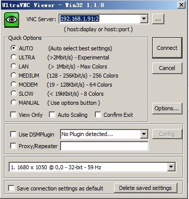The width and height of the screenshot is (189, 199).
Task: Click the VNC Server address field 192.168.1.91:2
Action: pos(99,19)
